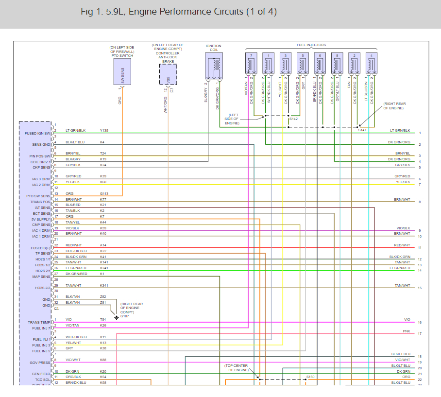Click the S142 splice label
Image resolution: width=441 pixels, height=397 pixels.
(x=293, y=119)
